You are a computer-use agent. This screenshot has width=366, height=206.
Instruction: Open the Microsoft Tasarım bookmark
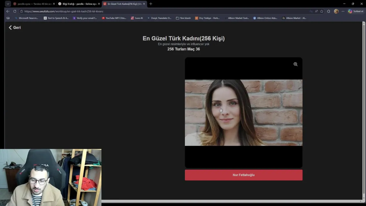26,18
